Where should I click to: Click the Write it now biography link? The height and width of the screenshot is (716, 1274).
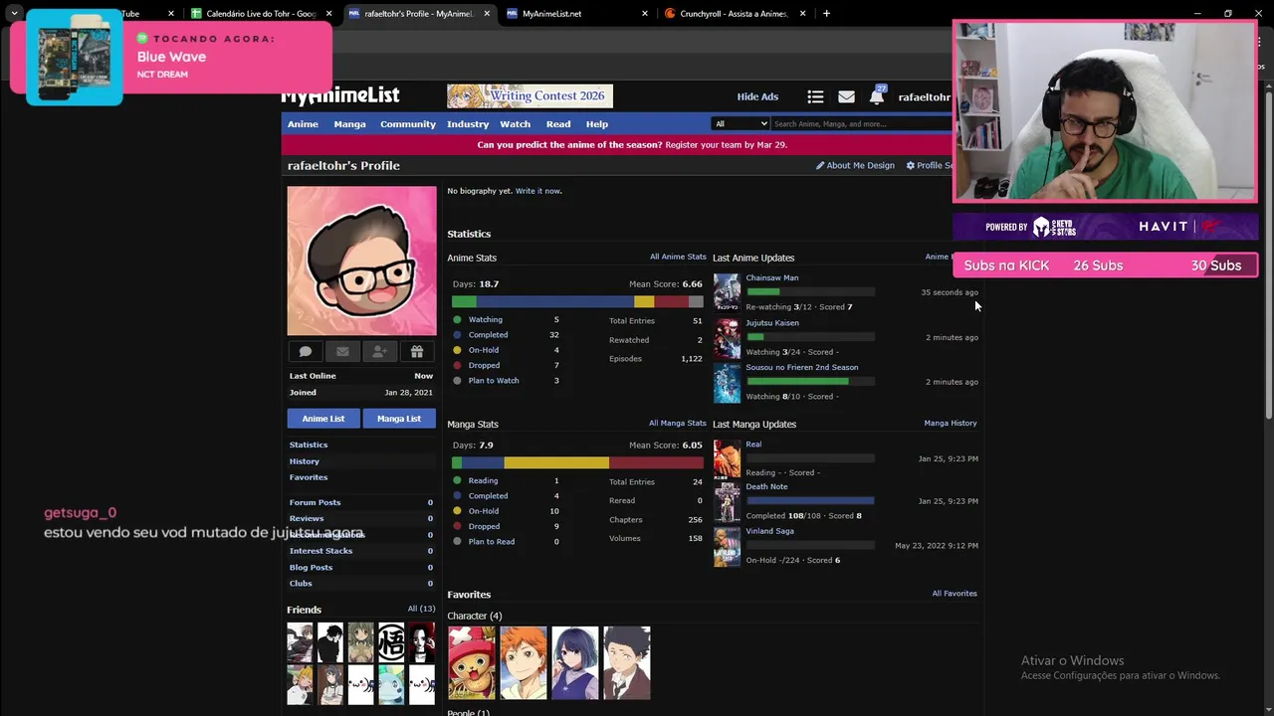(538, 191)
